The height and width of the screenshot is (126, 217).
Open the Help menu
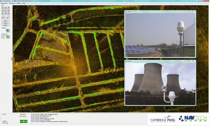[24, 3]
